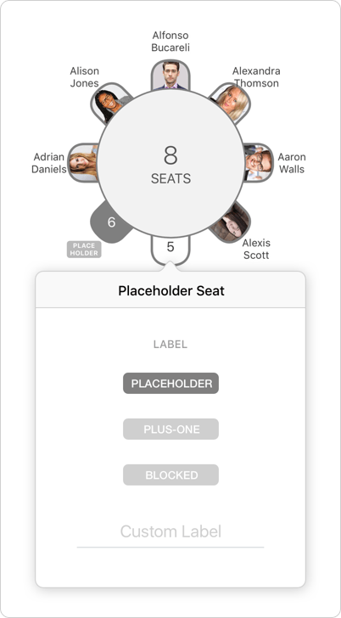This screenshot has height=618, width=341.
Task: Click the Alexis Scott name label
Action: point(256,249)
